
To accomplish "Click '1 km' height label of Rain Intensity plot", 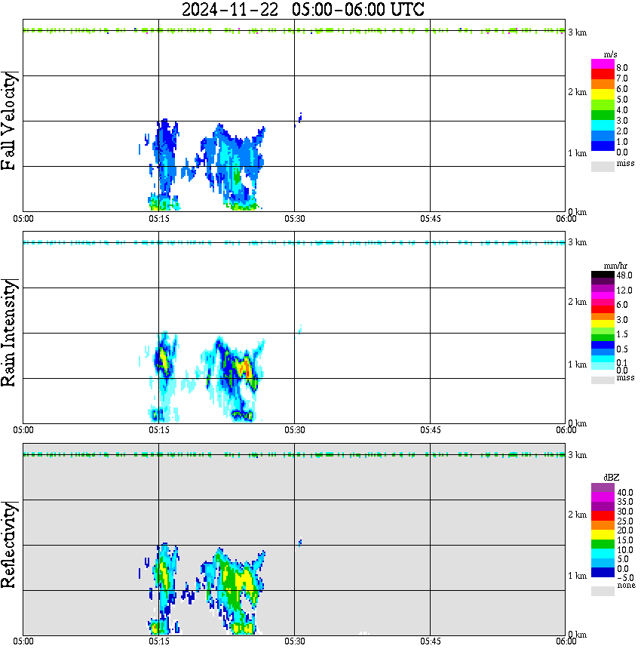I will coord(577,364).
